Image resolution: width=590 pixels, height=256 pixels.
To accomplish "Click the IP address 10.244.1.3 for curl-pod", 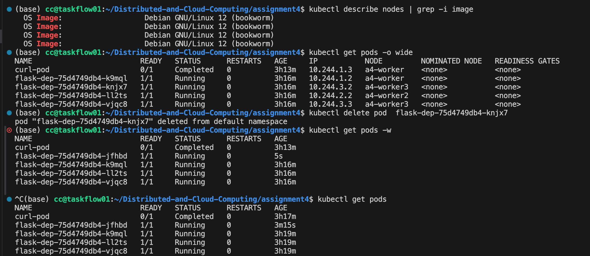I will [x=330, y=70].
